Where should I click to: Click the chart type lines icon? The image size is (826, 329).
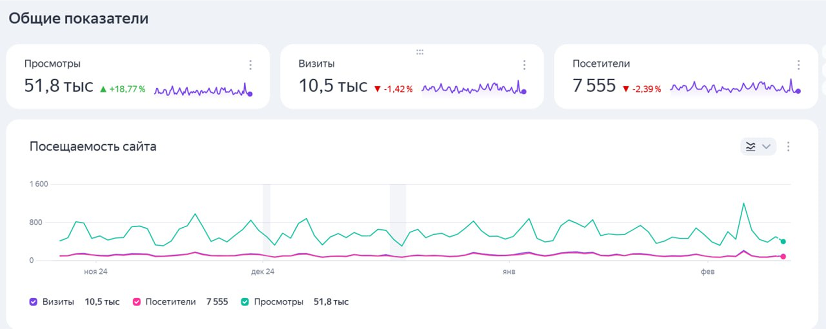click(751, 146)
